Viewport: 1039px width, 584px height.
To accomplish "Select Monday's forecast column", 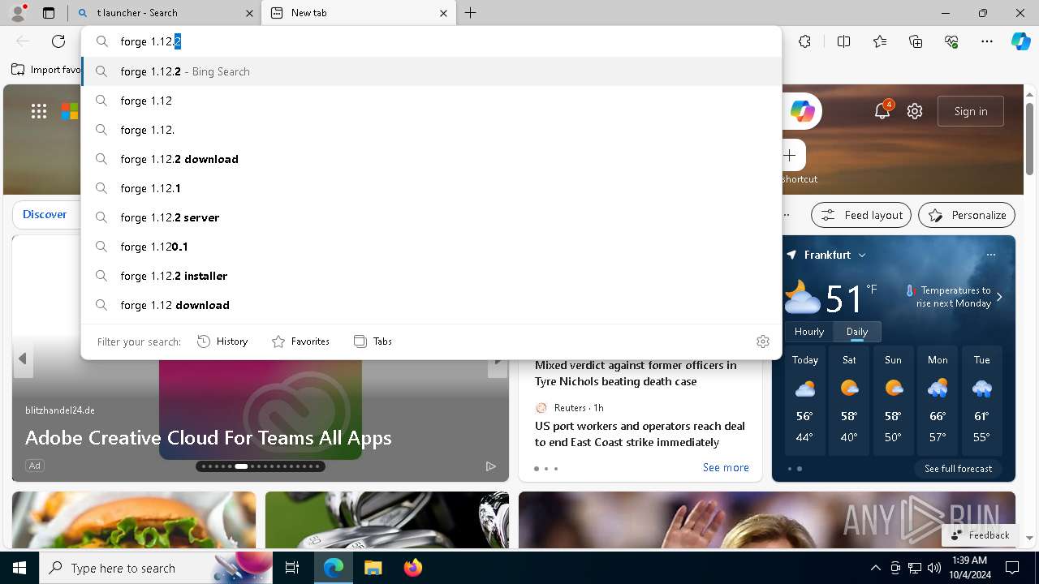I will tap(938, 401).
